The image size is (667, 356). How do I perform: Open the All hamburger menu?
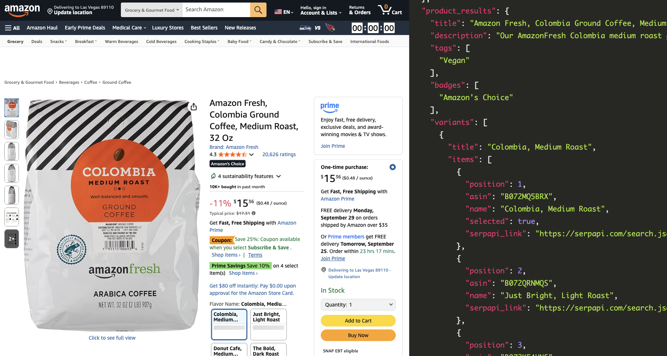point(12,28)
